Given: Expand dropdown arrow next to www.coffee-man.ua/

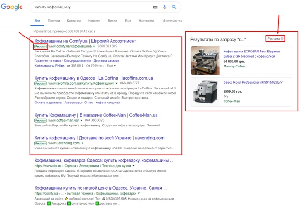Looking at the screenshot, I should point(81,120).
